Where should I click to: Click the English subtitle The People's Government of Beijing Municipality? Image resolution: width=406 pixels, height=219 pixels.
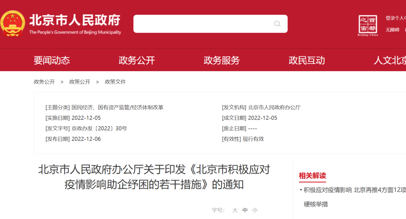(x=75, y=32)
